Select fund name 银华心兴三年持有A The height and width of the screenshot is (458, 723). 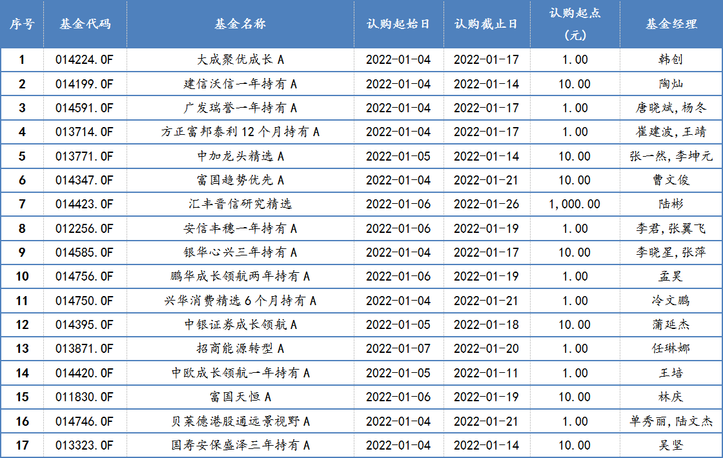point(240,253)
